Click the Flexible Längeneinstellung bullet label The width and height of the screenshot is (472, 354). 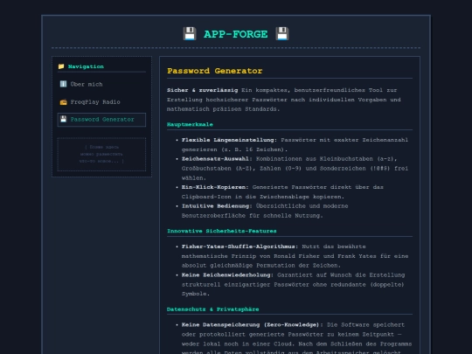coord(229,140)
